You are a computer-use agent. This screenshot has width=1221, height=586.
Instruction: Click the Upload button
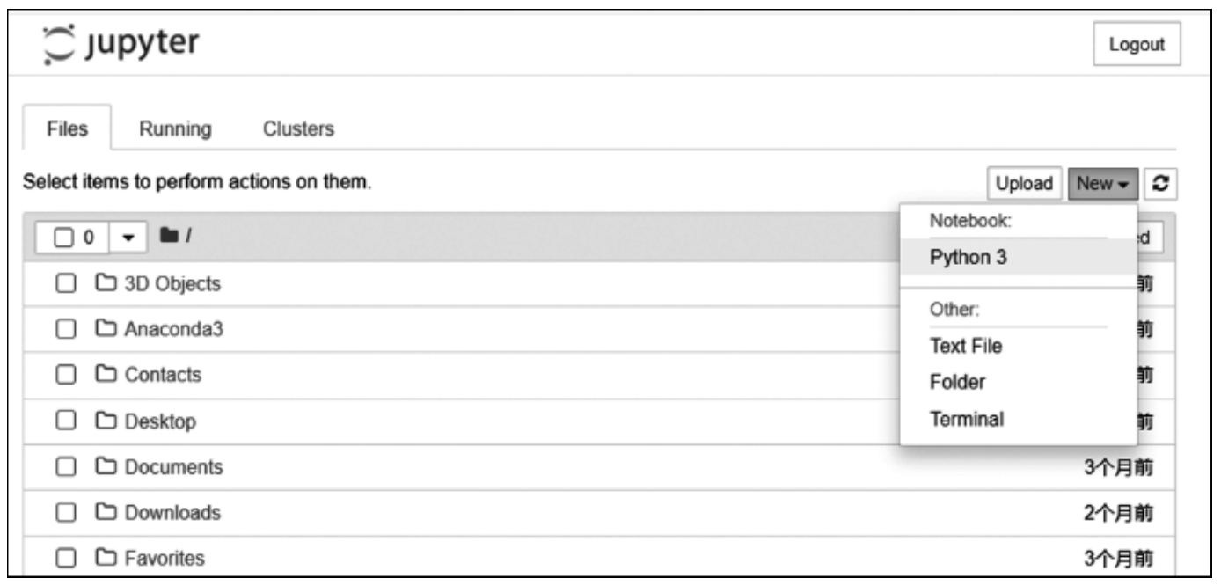pos(1025,183)
